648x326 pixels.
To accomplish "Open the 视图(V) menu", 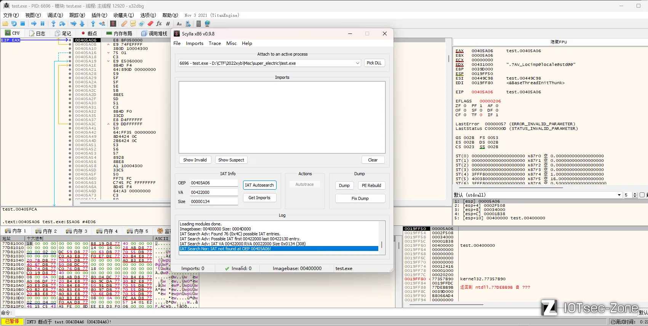I will point(33,15).
